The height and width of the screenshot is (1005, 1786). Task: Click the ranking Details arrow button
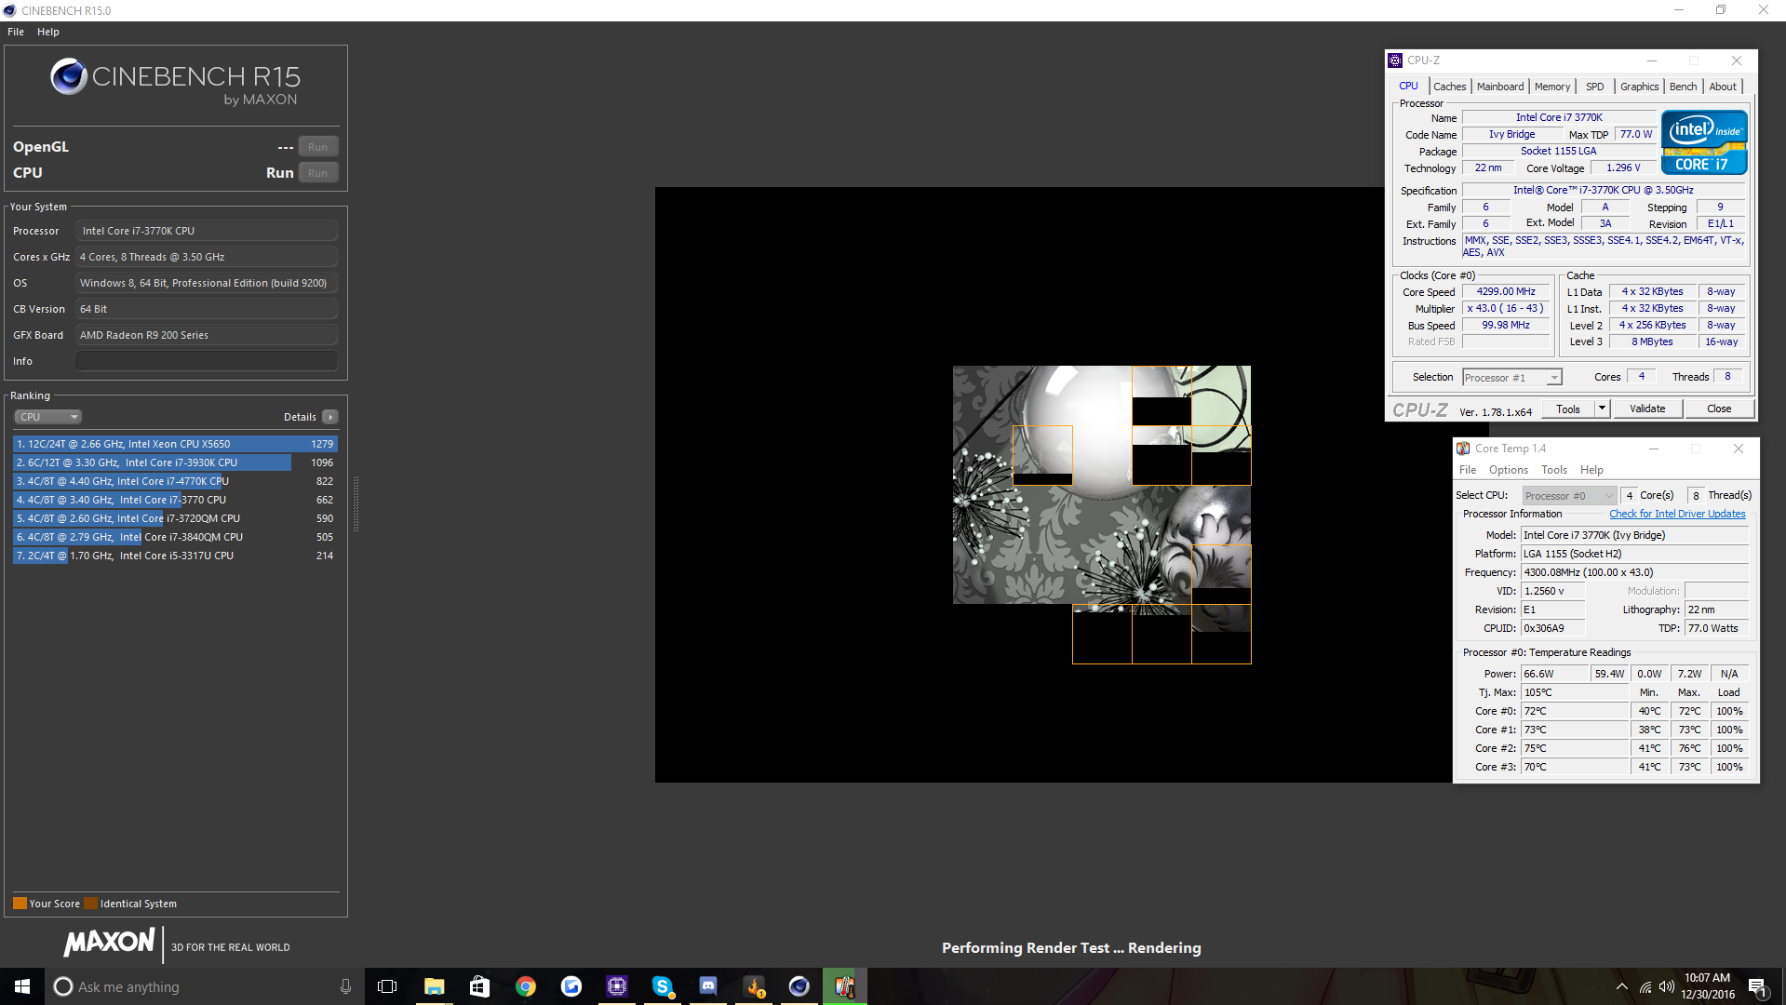330,417
